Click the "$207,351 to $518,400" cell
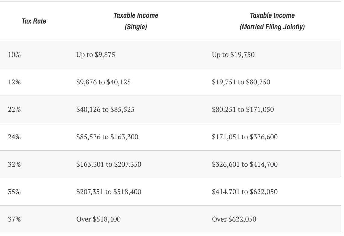Image resolution: width=344 pixels, height=236 pixels. [109, 192]
